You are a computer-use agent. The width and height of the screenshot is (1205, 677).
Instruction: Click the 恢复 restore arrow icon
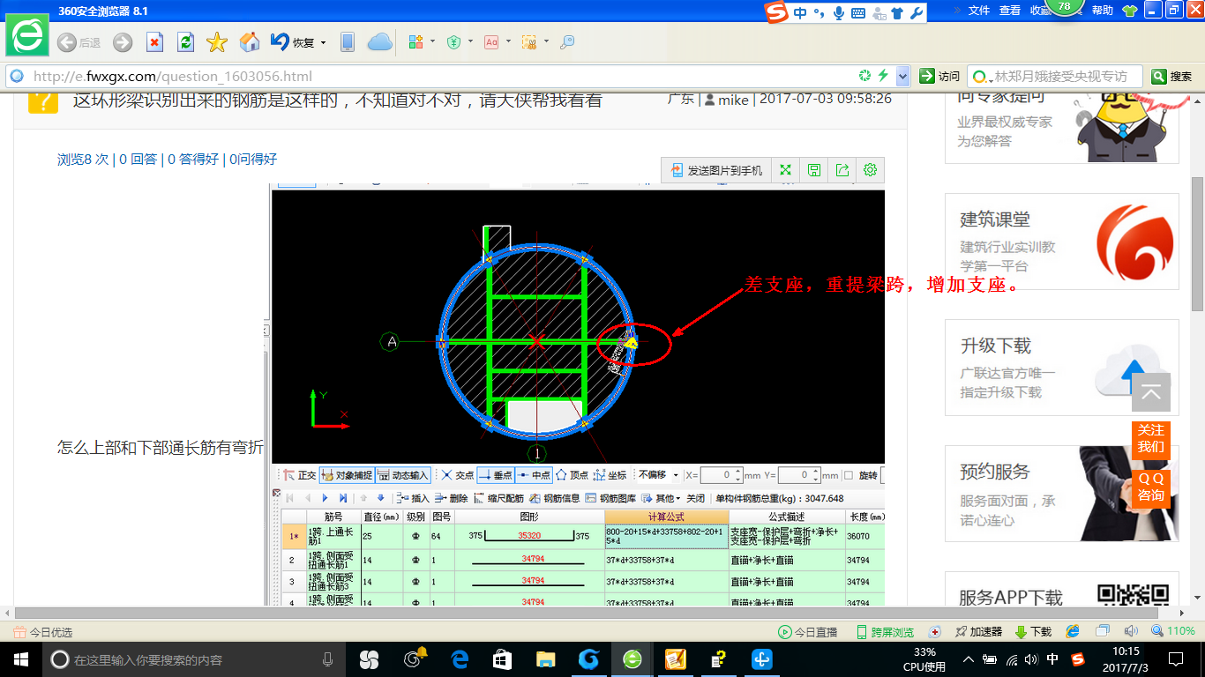[x=280, y=41]
